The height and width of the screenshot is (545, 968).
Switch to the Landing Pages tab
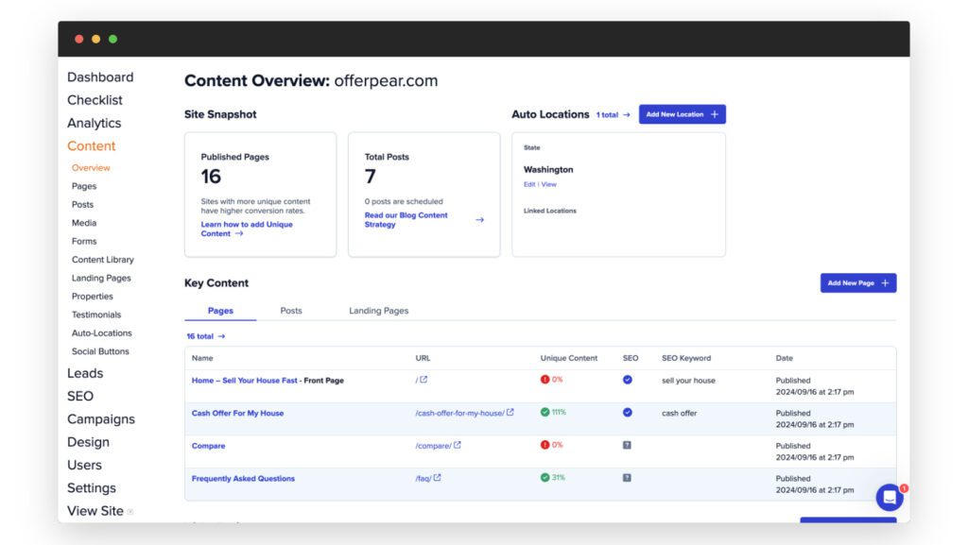tap(378, 311)
